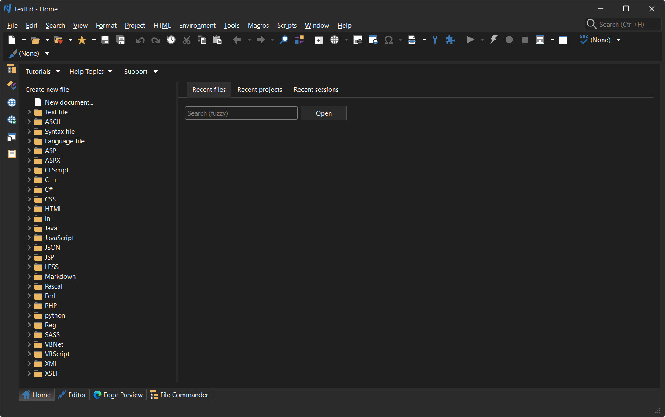This screenshot has height=417, width=665.
Task: Expand the python template folder
Action: click(29, 315)
